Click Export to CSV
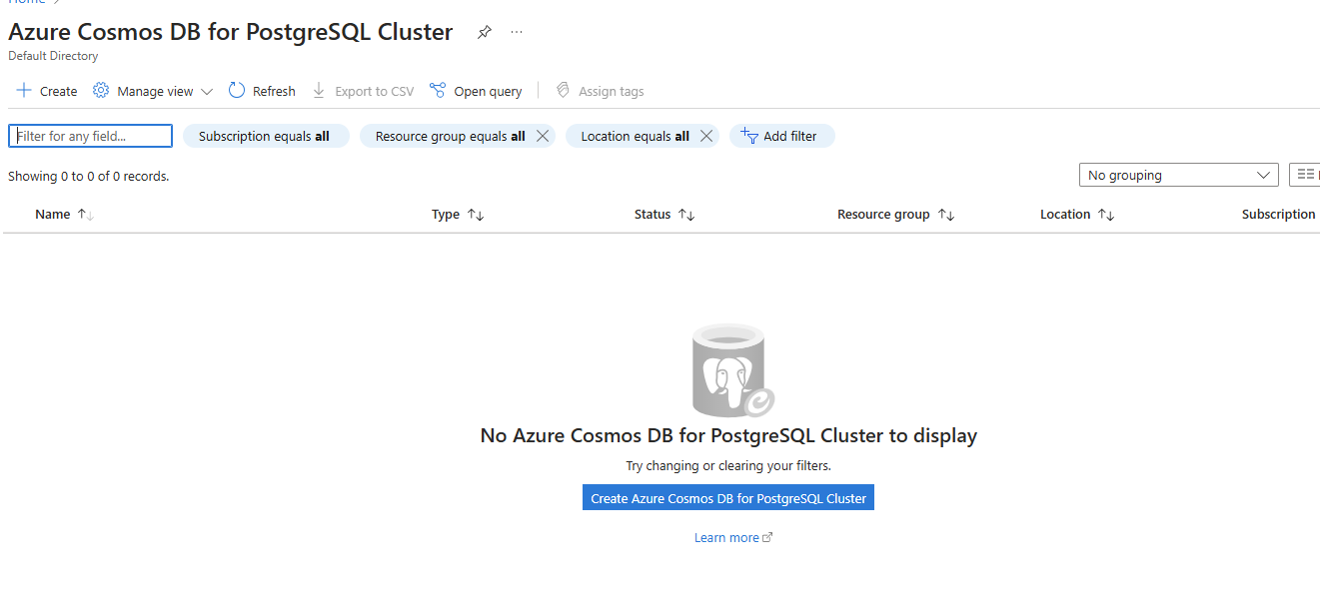The width and height of the screenshot is (1320, 605). pyautogui.click(x=363, y=91)
